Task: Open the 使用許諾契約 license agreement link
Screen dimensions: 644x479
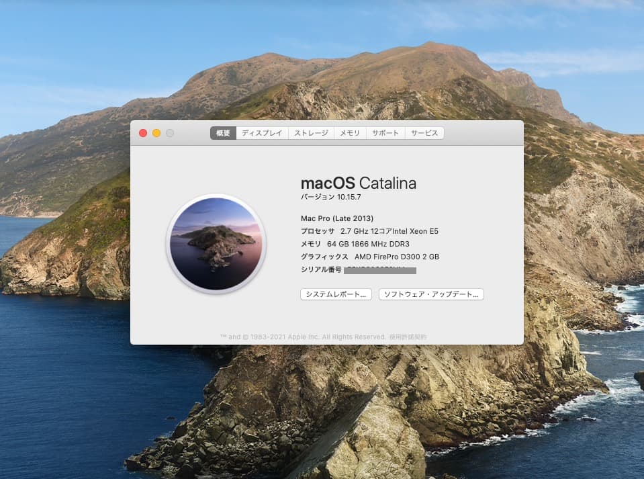Action: pyautogui.click(x=407, y=335)
